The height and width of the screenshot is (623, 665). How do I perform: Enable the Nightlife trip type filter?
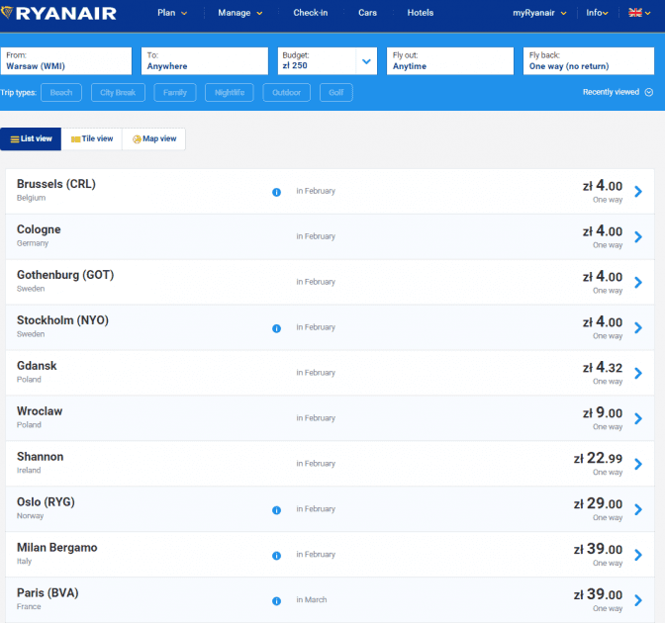230,93
